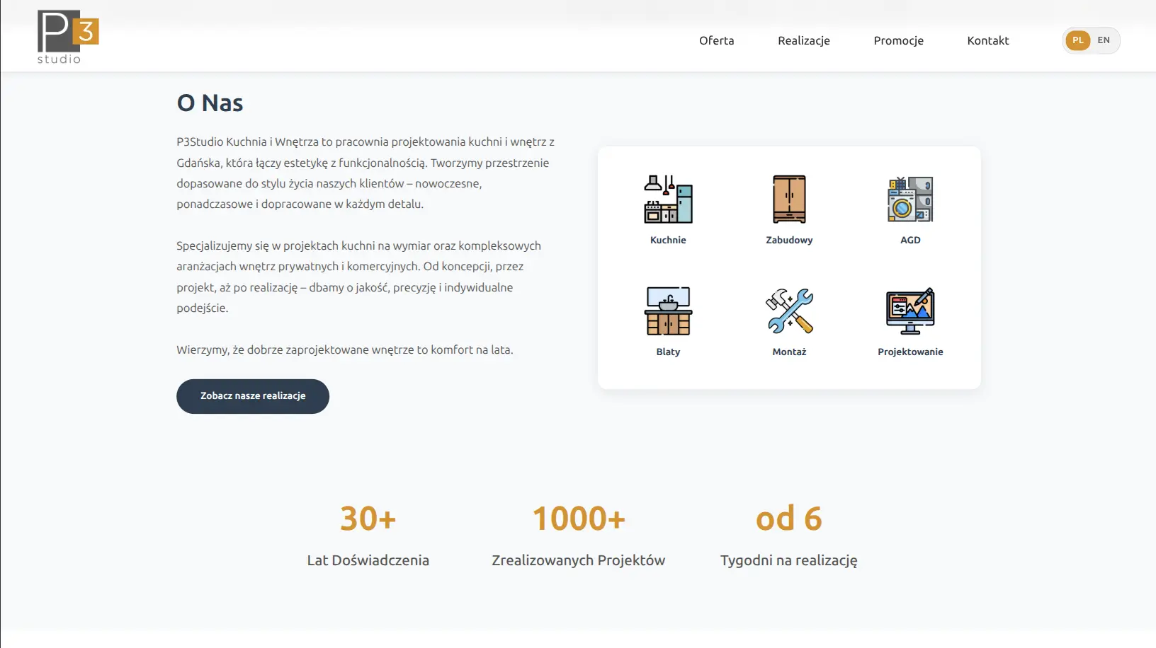Click the 30+ statistic
This screenshot has height=648, width=1156.
368,519
